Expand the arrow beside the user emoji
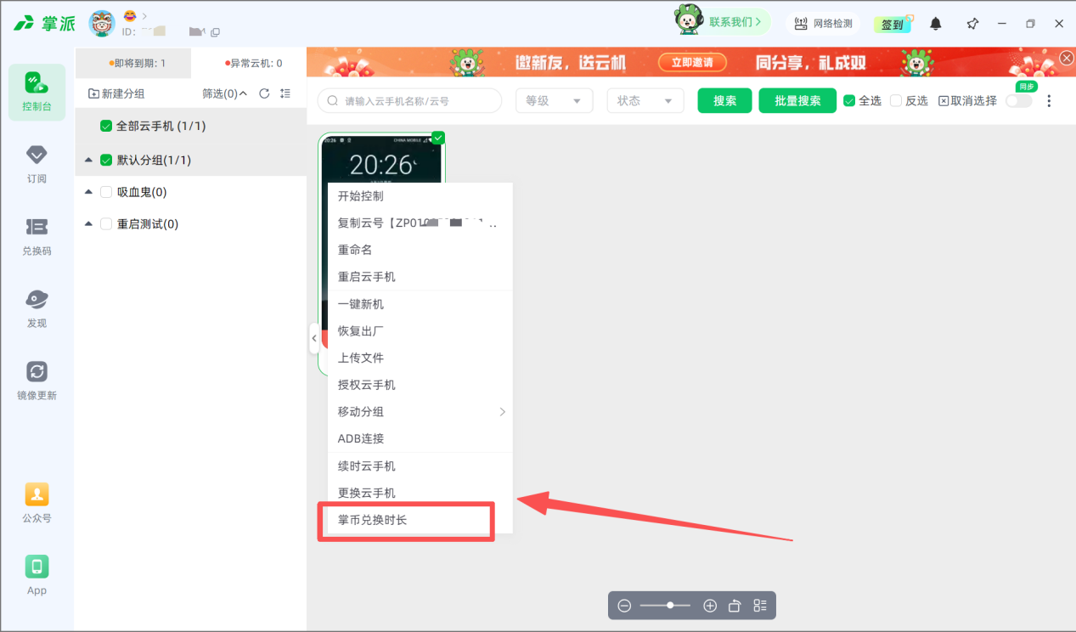Image resolution: width=1076 pixels, height=632 pixels. 145,16
